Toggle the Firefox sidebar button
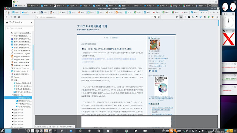 tap(181, 17)
